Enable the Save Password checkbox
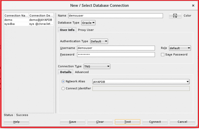This screenshot has height=129, width=199. tap(162, 55)
